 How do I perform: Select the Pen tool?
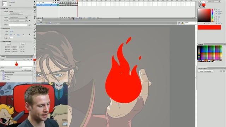(35, 16)
